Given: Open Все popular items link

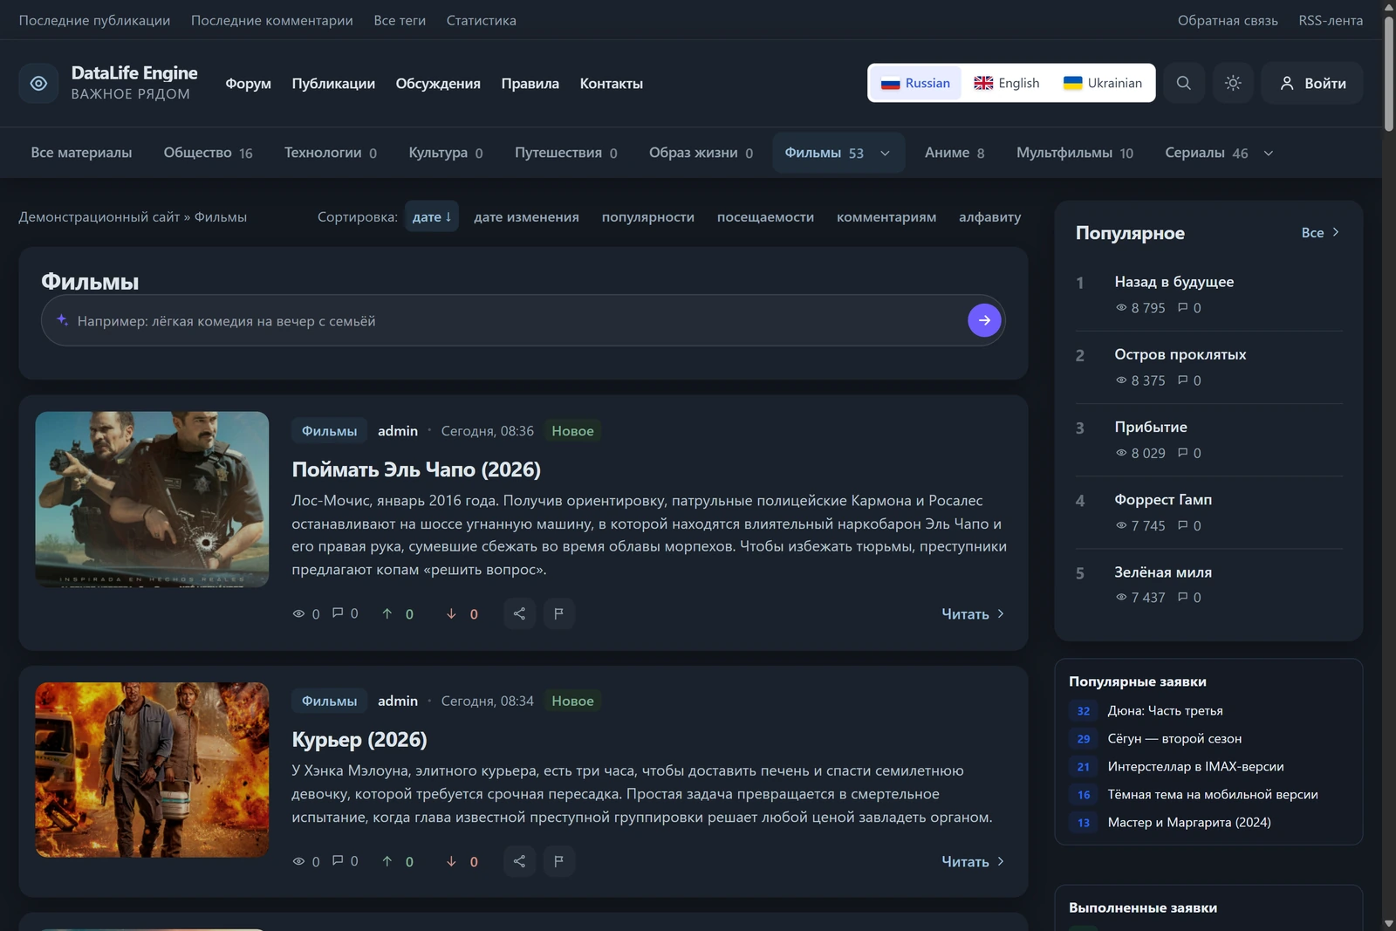Looking at the screenshot, I should tap(1320, 232).
